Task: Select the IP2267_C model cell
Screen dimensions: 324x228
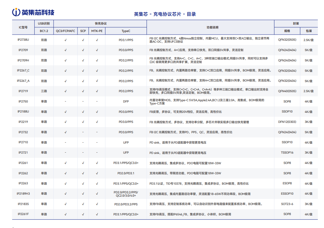Action: (23, 71)
